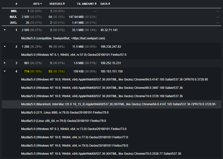The width and height of the screenshot is (223, 159).
Task: Click the highlighted 714 hits value
Action: [x=27, y=71]
